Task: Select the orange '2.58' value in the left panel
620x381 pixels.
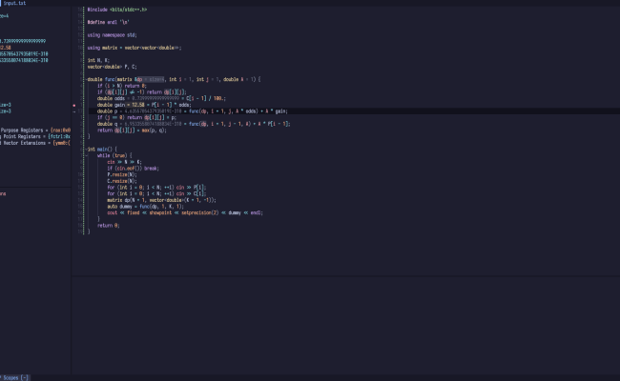Action: point(6,48)
